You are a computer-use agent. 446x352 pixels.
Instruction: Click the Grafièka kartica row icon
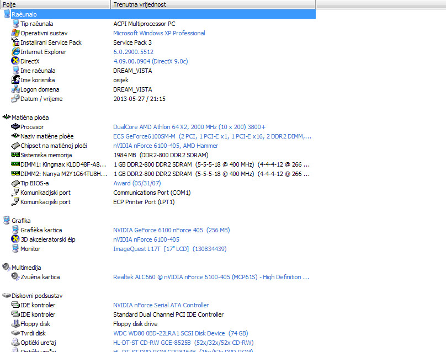coord(15,230)
